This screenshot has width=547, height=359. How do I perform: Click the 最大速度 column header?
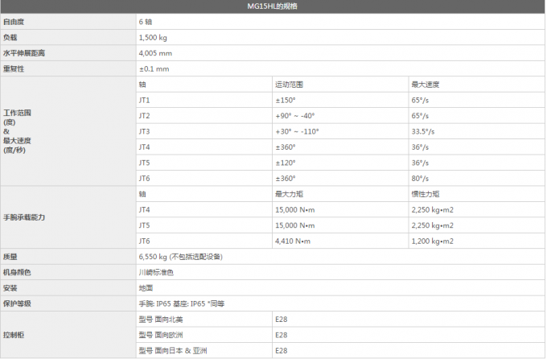pyautogui.click(x=425, y=85)
